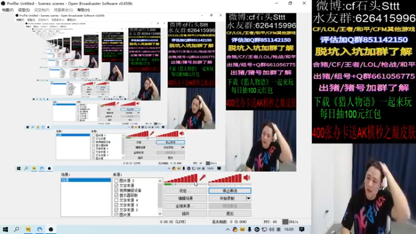Enable the 文字来源 4 checkbox
Viewport: 416px width, 234px height.
[x=116, y=200]
